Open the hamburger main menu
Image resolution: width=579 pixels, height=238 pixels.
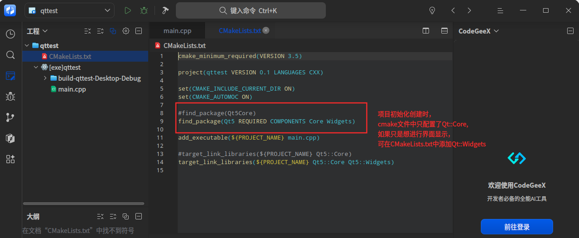pos(500,10)
